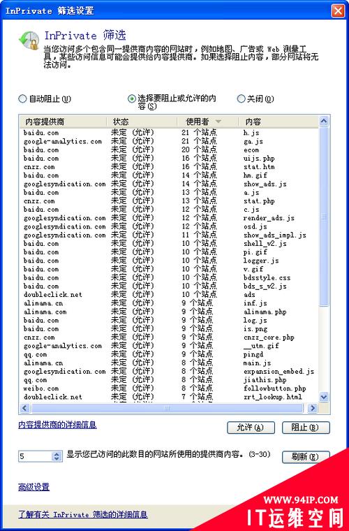
Task: Select the baidu.com row with hm.gif
Action: coord(169,175)
